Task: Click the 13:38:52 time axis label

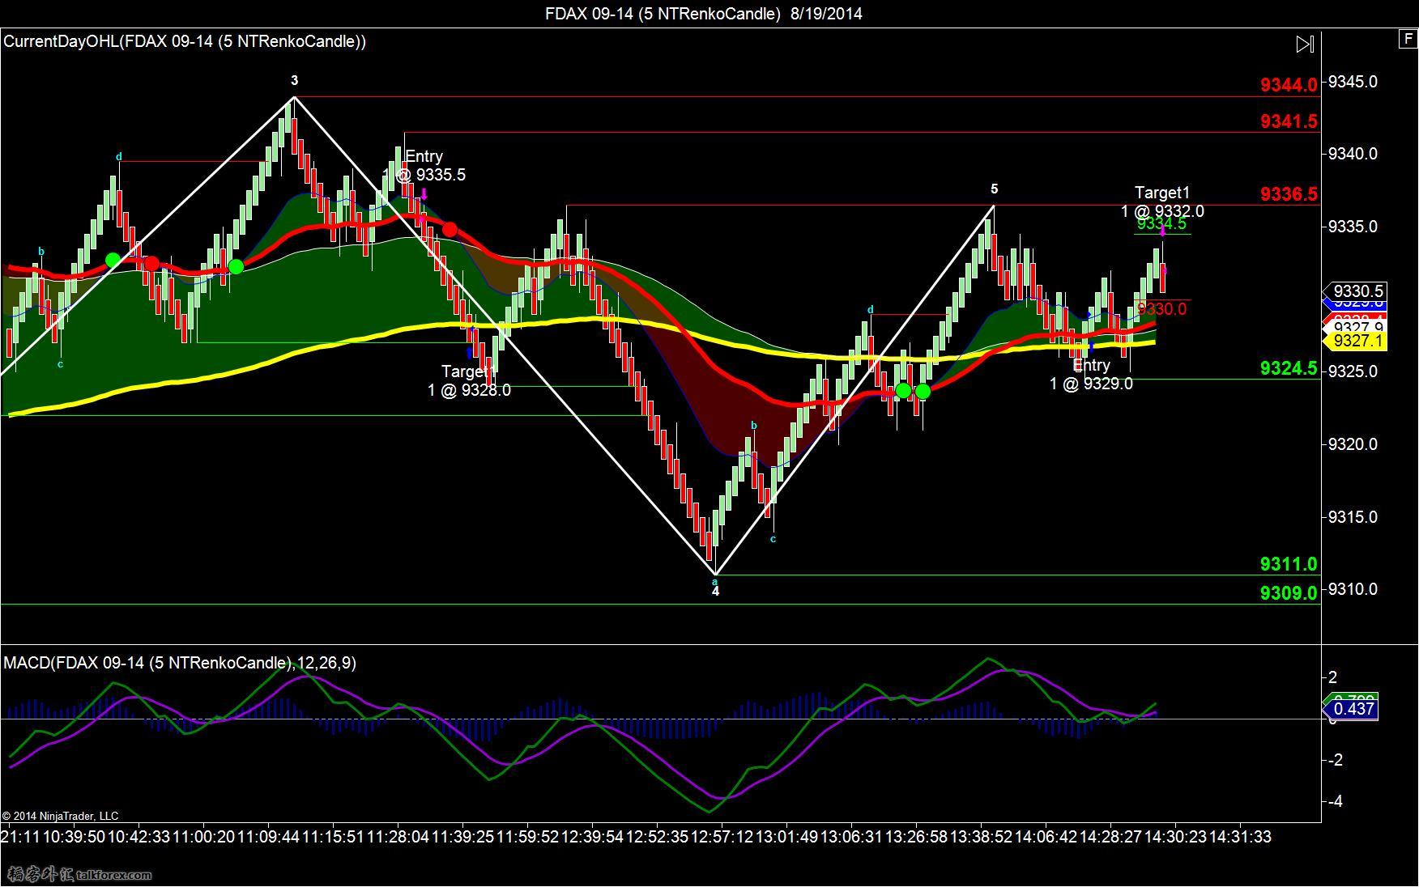Action: (981, 837)
